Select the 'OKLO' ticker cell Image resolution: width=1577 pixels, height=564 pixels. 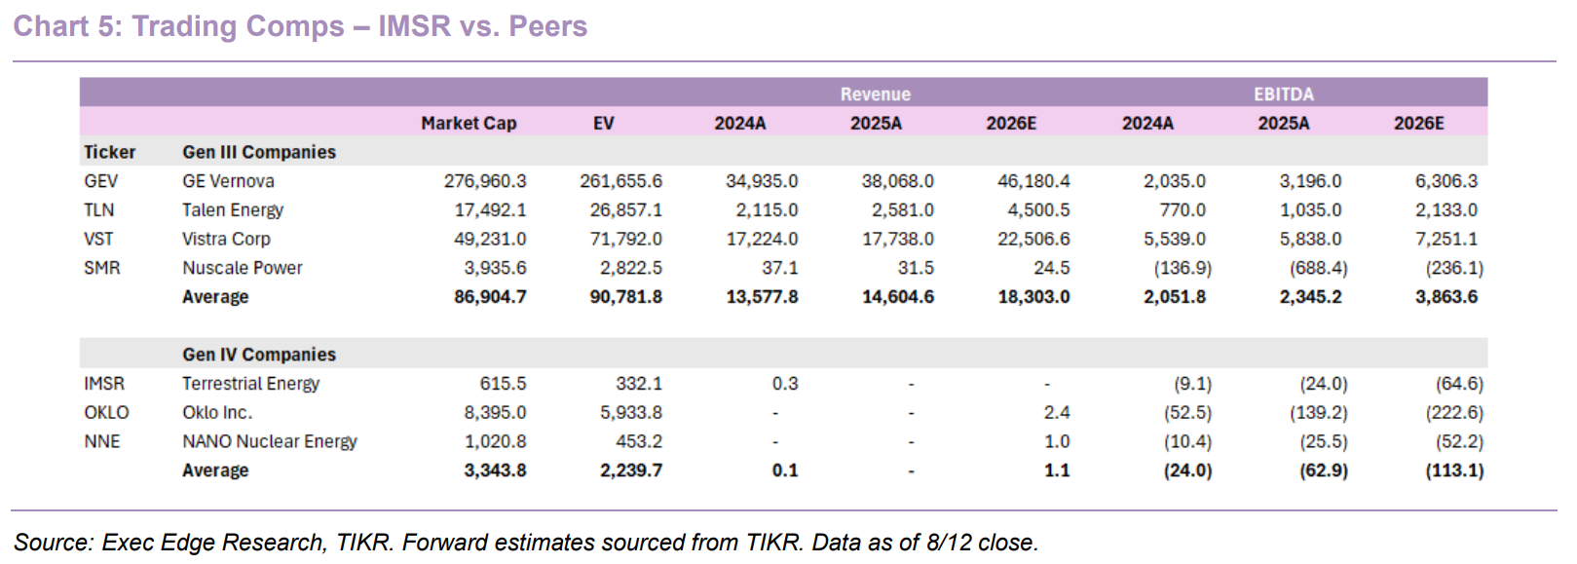click(106, 413)
